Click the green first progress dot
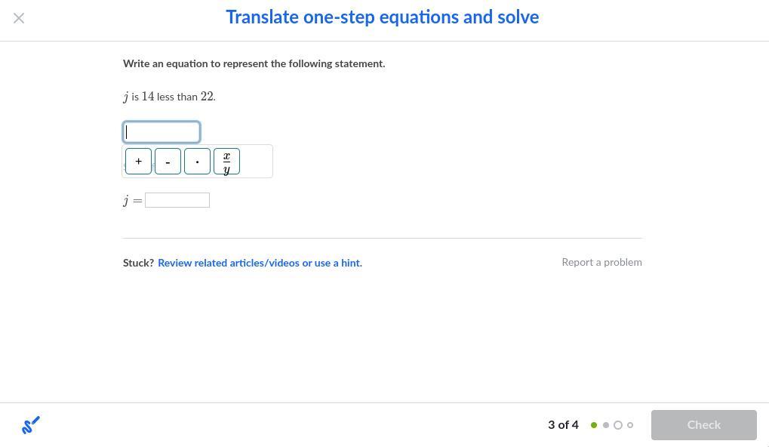This screenshot has height=447, width=769. 594,425
